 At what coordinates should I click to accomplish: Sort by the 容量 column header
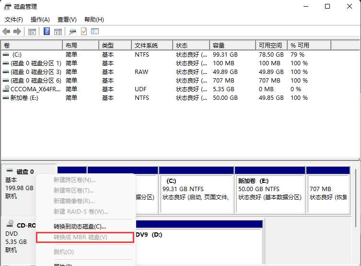point(219,45)
